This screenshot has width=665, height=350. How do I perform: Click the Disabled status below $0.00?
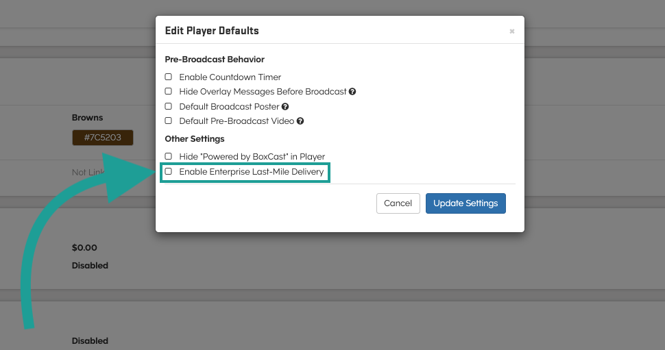[90, 266]
